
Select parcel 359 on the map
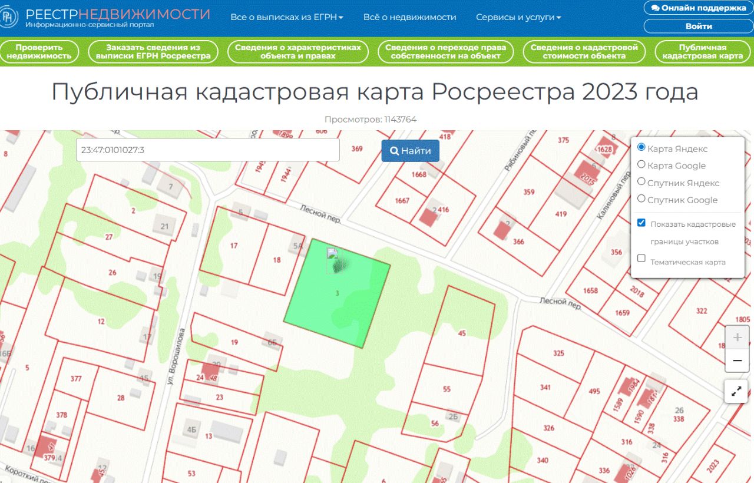point(528,192)
